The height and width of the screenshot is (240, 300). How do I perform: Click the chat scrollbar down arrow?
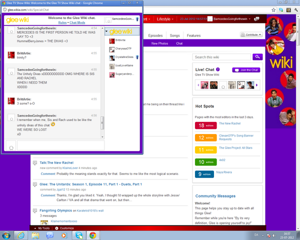102,137
